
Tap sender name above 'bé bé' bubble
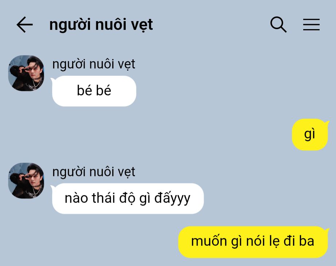(94, 64)
